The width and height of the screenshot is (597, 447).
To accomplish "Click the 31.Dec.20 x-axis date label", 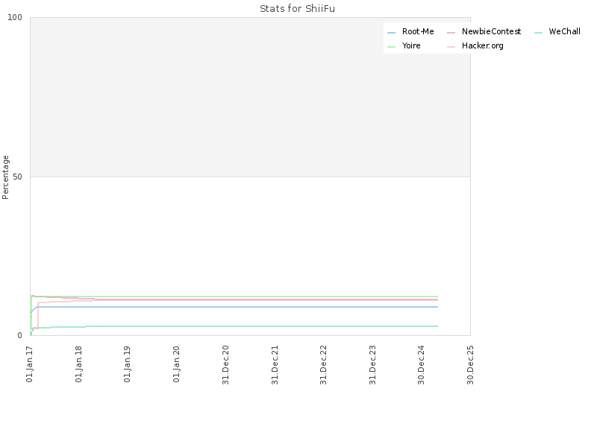I will (x=225, y=365).
